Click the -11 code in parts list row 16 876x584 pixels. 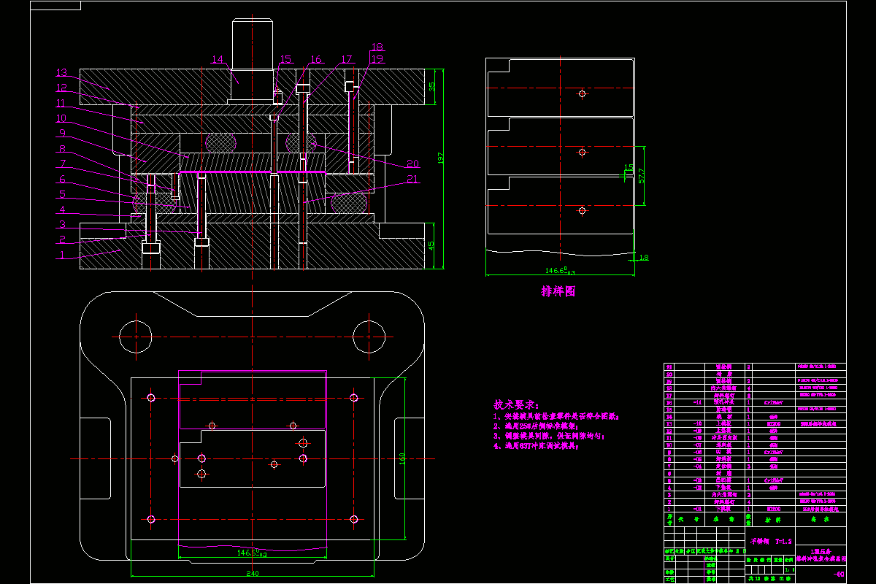pos(697,402)
